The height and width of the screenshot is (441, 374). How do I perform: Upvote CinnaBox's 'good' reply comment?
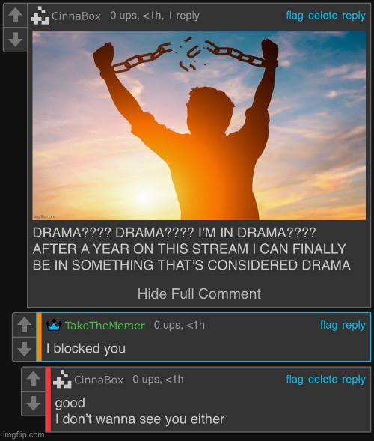(x=33, y=379)
